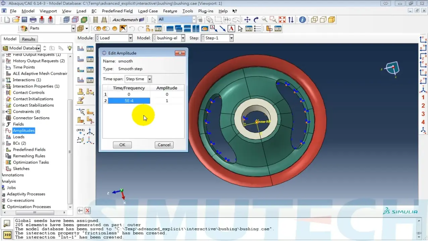Select Amplitudes in the model tree
This screenshot has height=241, width=428.
pos(24,131)
